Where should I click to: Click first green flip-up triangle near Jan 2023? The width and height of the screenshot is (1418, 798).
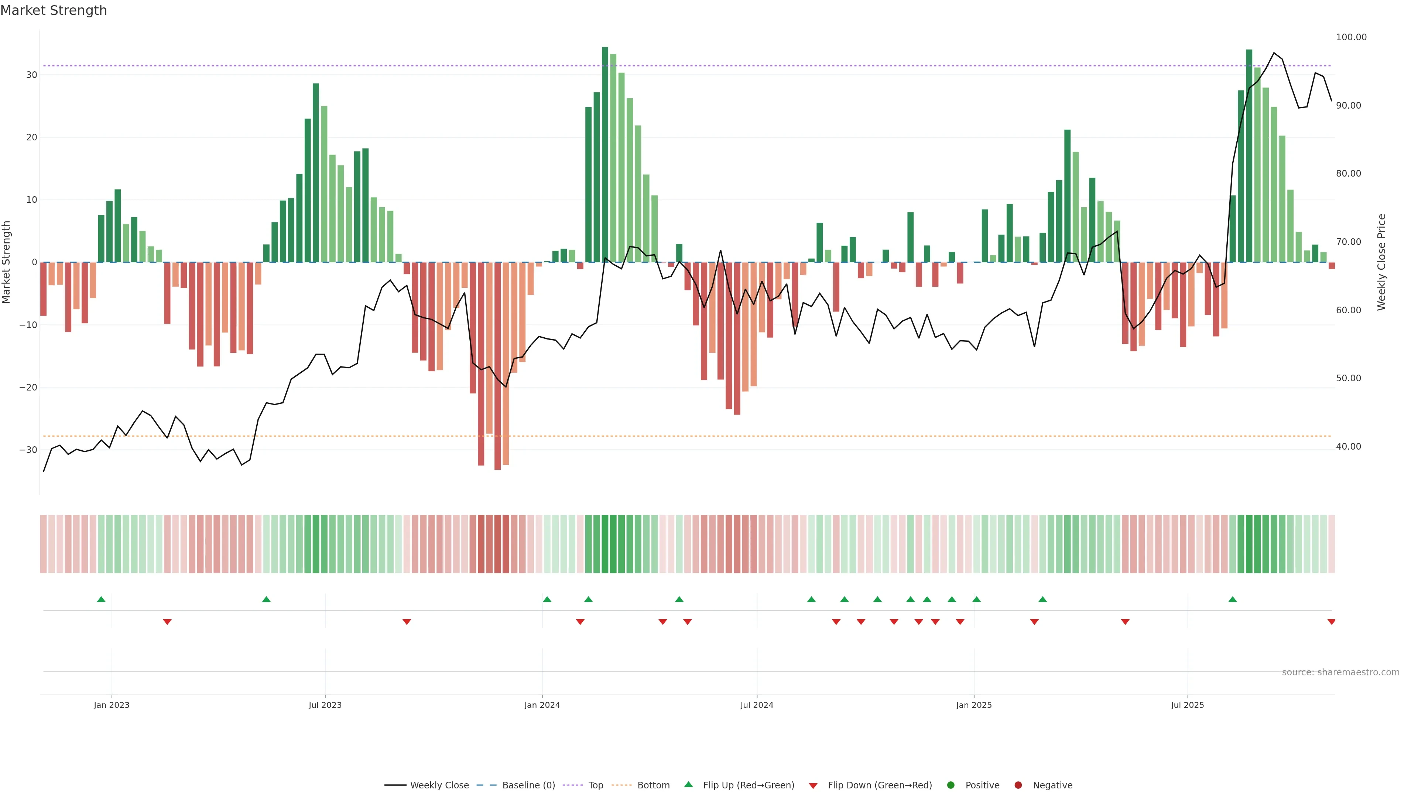[x=101, y=599]
